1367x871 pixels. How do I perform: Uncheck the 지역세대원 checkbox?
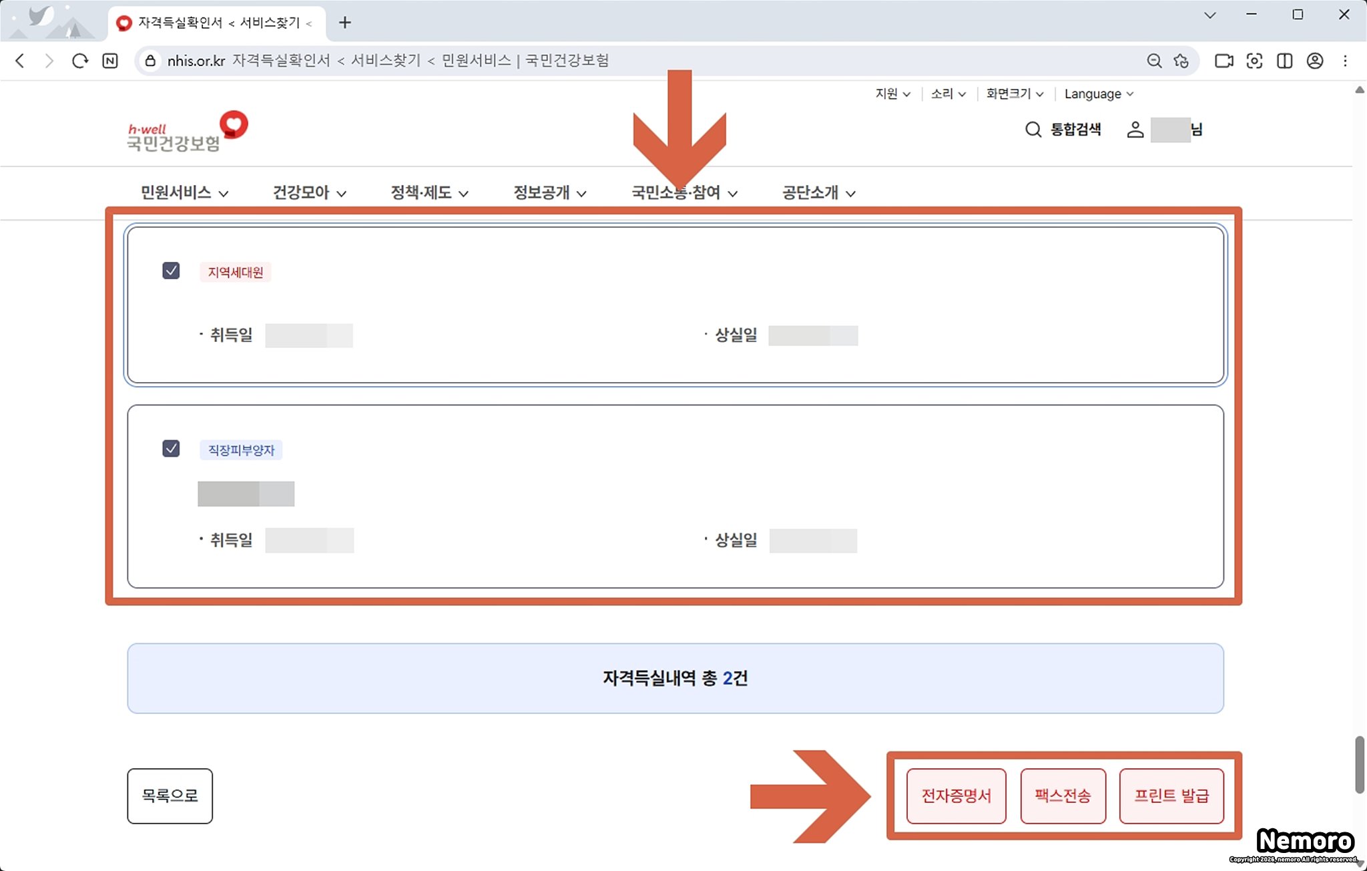pyautogui.click(x=171, y=271)
